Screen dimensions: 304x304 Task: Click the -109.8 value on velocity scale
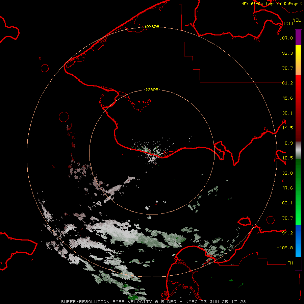point(285,248)
